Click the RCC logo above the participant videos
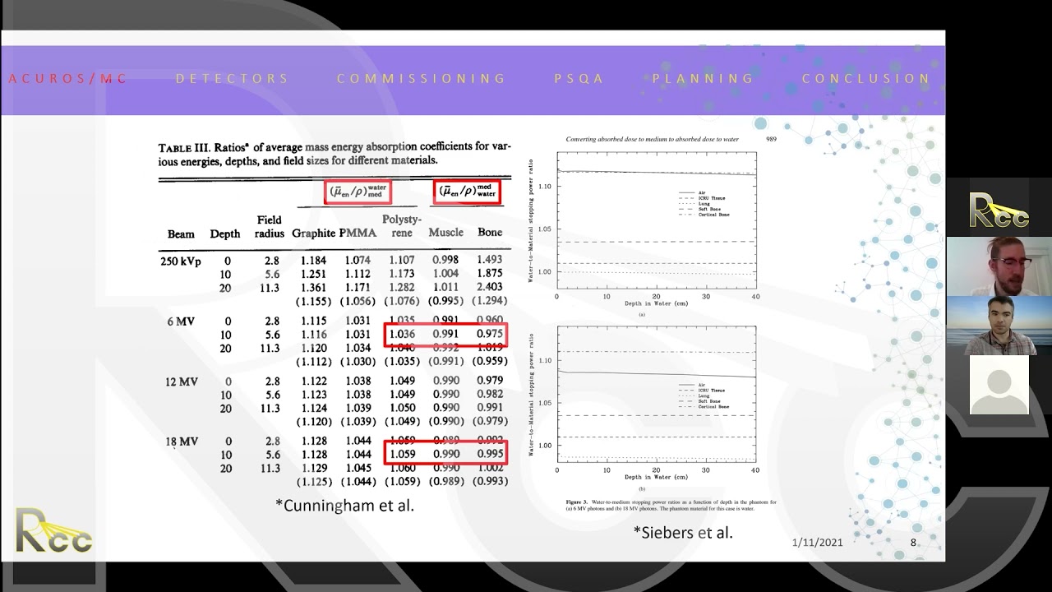 999,210
